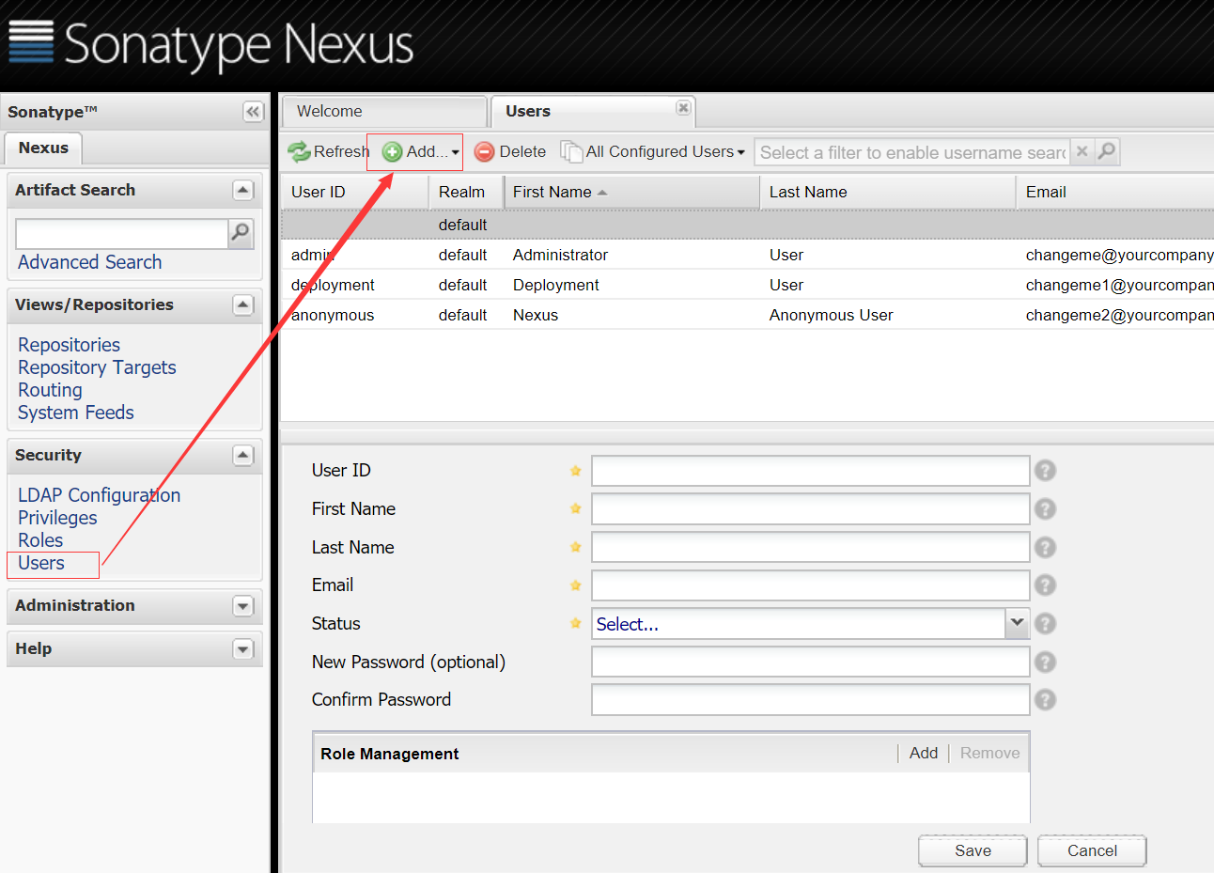Focus the username filter search field
Viewport: 1214px width, 873px height.
[912, 152]
